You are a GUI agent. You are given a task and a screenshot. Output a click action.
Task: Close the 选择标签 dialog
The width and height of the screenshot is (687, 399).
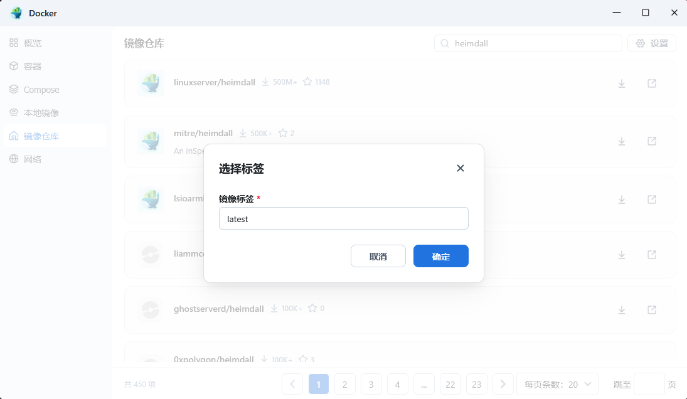click(460, 168)
